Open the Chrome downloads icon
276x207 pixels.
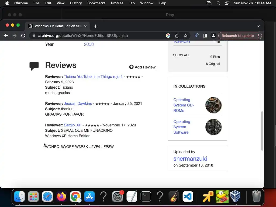pos(196,35)
